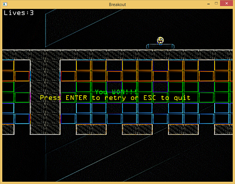This screenshot has width=235, height=184.
Task: Minimize the Breakout window
Action: (206, 4)
